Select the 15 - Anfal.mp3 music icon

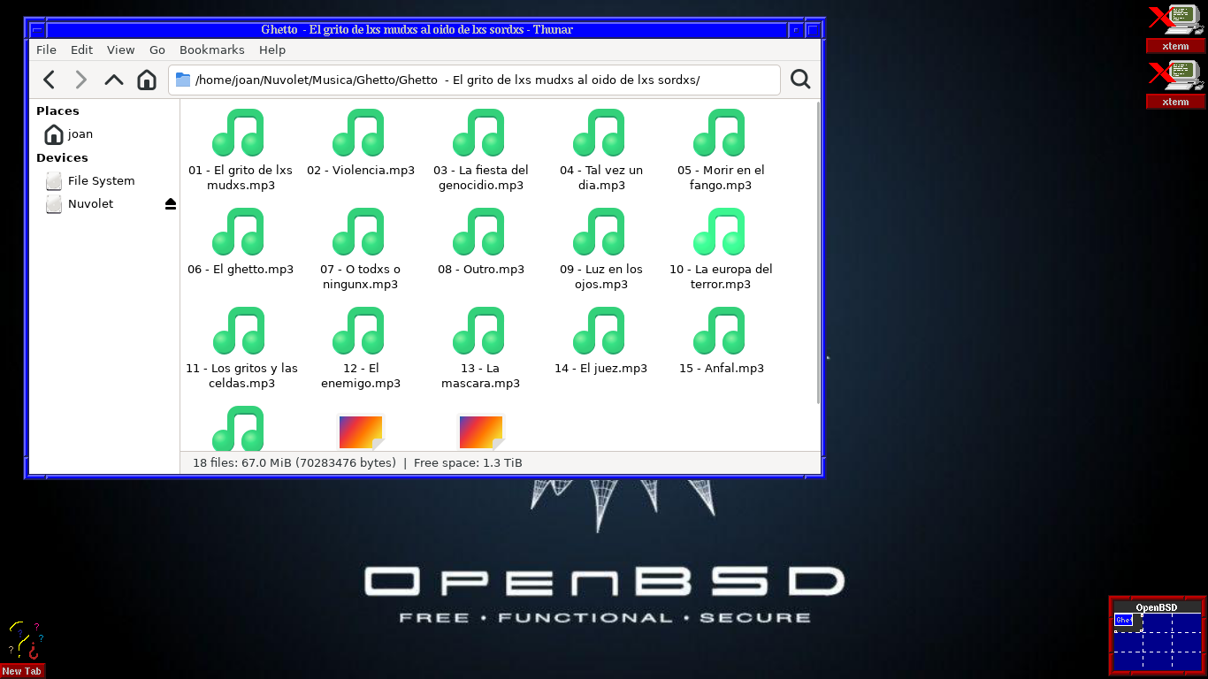tap(720, 331)
